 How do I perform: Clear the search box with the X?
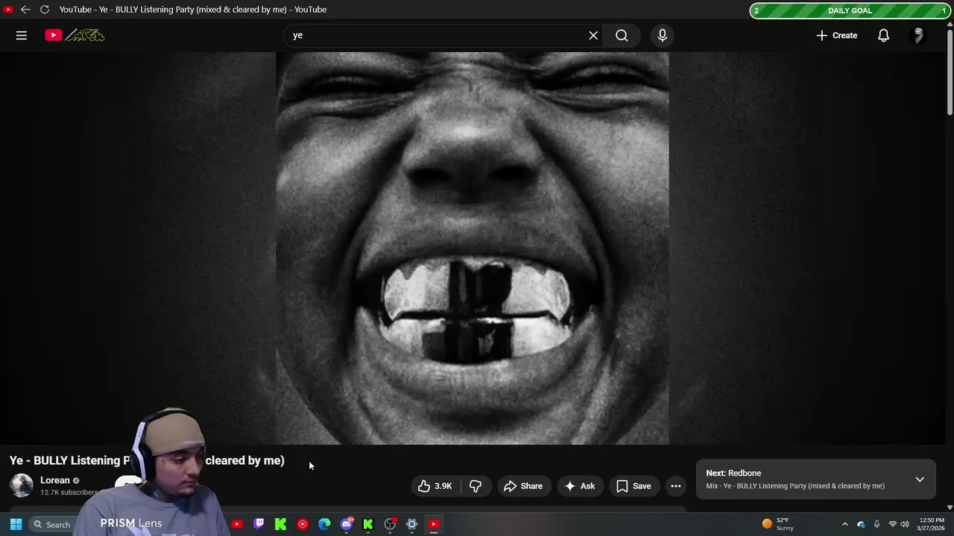coord(593,35)
